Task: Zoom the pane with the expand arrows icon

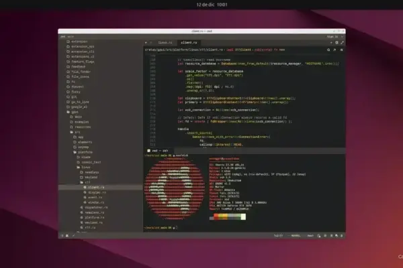Action: click(x=342, y=43)
